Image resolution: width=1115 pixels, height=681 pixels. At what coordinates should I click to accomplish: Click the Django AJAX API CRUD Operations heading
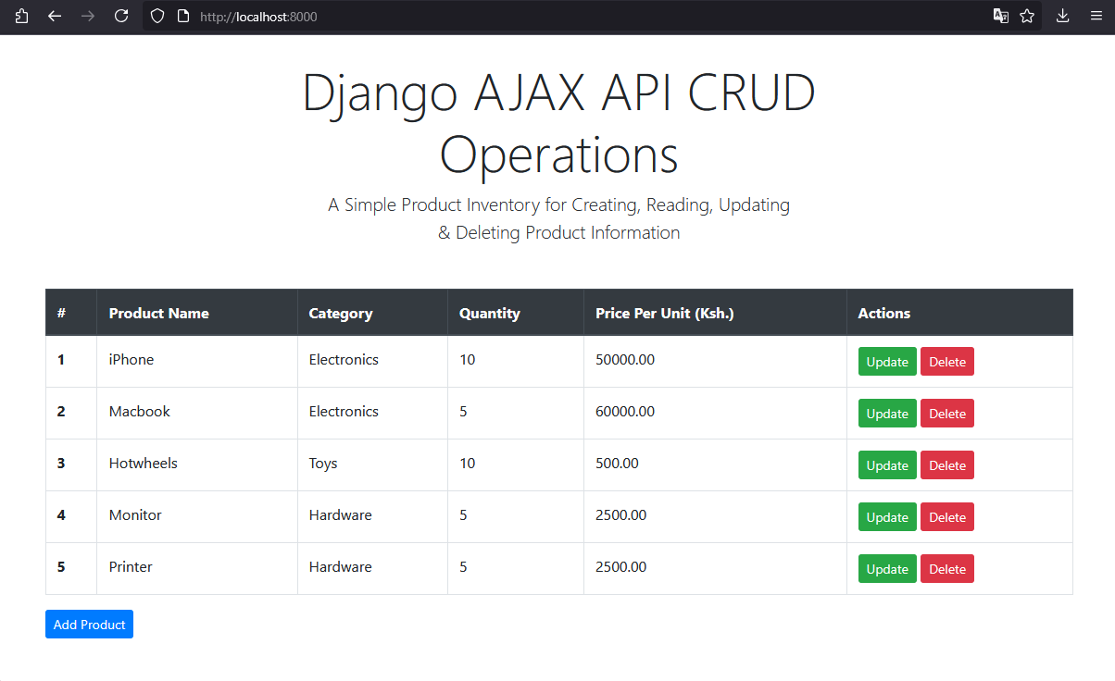[559, 123]
